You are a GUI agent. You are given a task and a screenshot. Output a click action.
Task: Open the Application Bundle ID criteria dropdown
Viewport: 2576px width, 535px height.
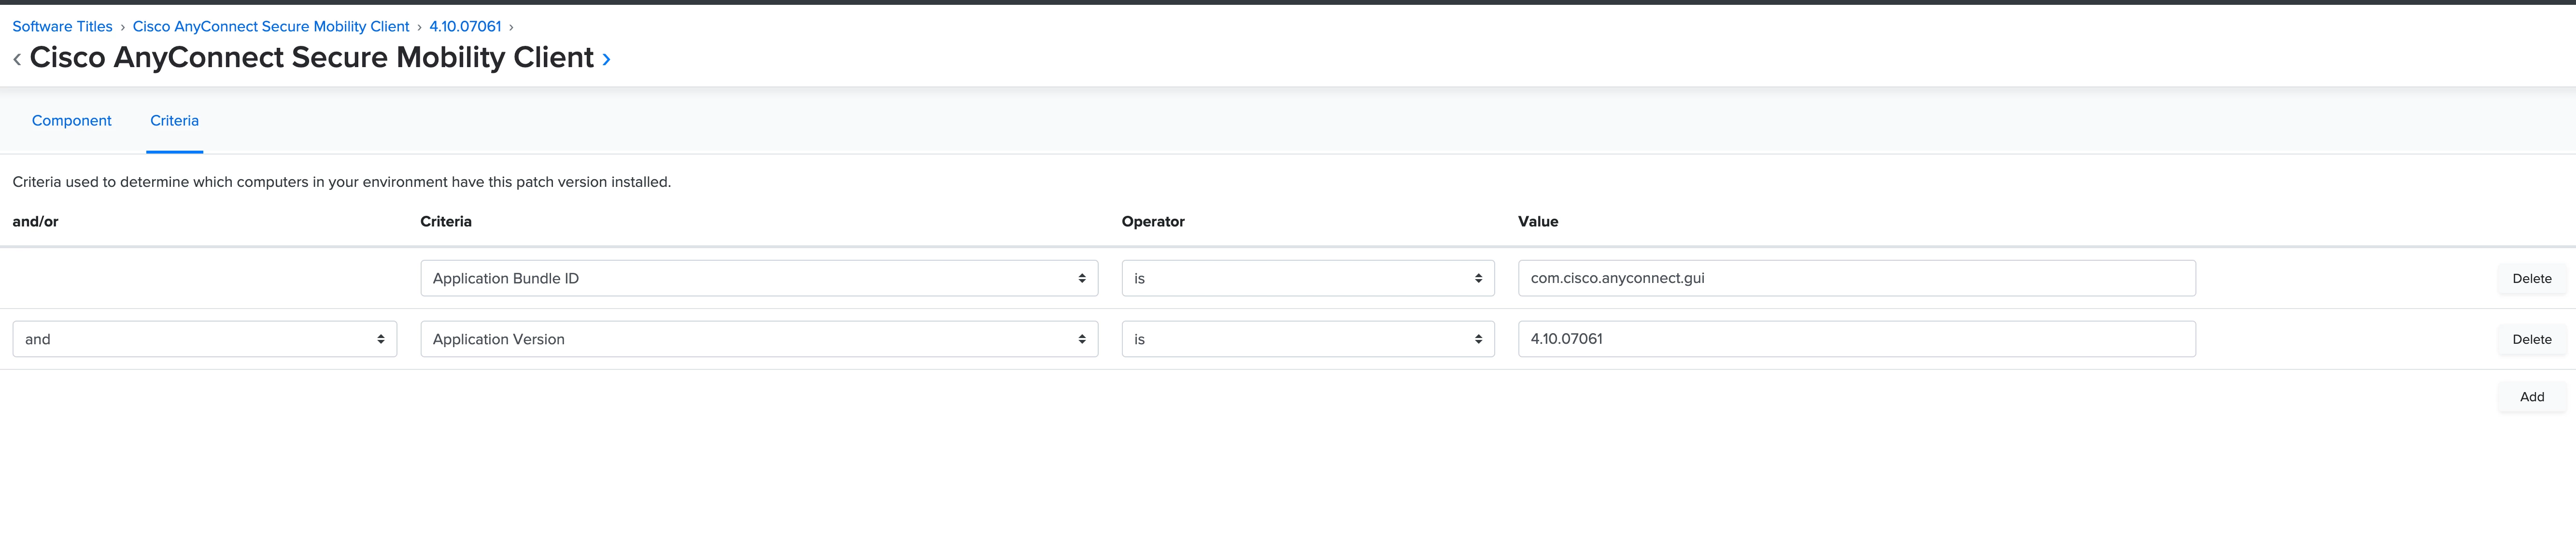point(759,278)
